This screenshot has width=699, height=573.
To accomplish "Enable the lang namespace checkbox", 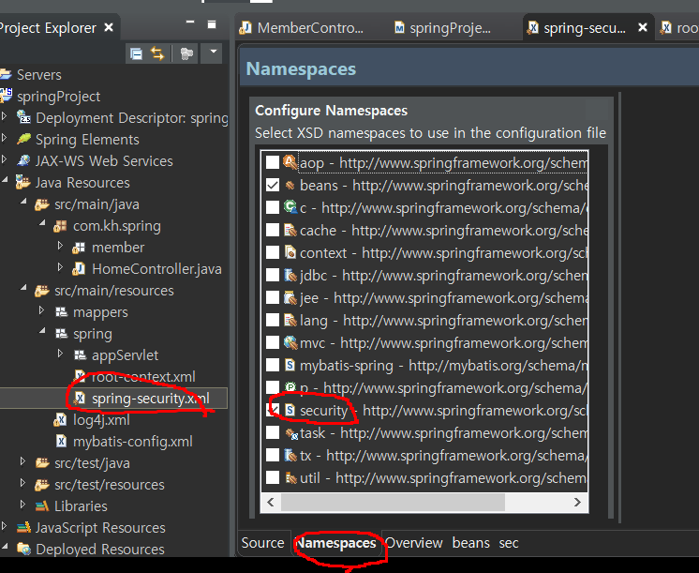I will point(273,320).
